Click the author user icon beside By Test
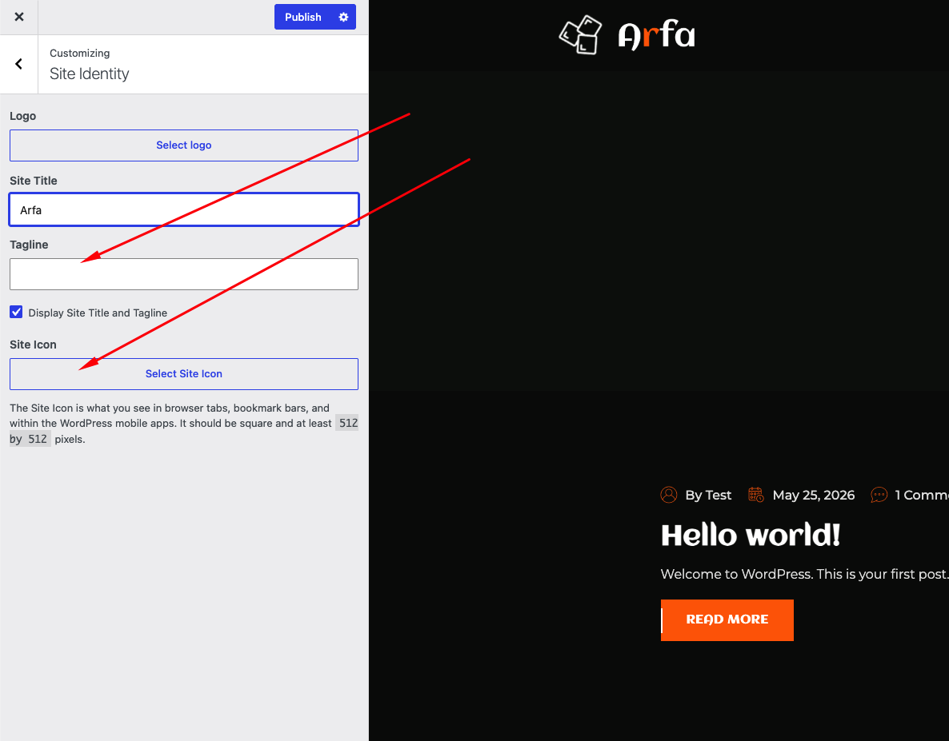Viewport: 949px width, 741px height. 669,495
